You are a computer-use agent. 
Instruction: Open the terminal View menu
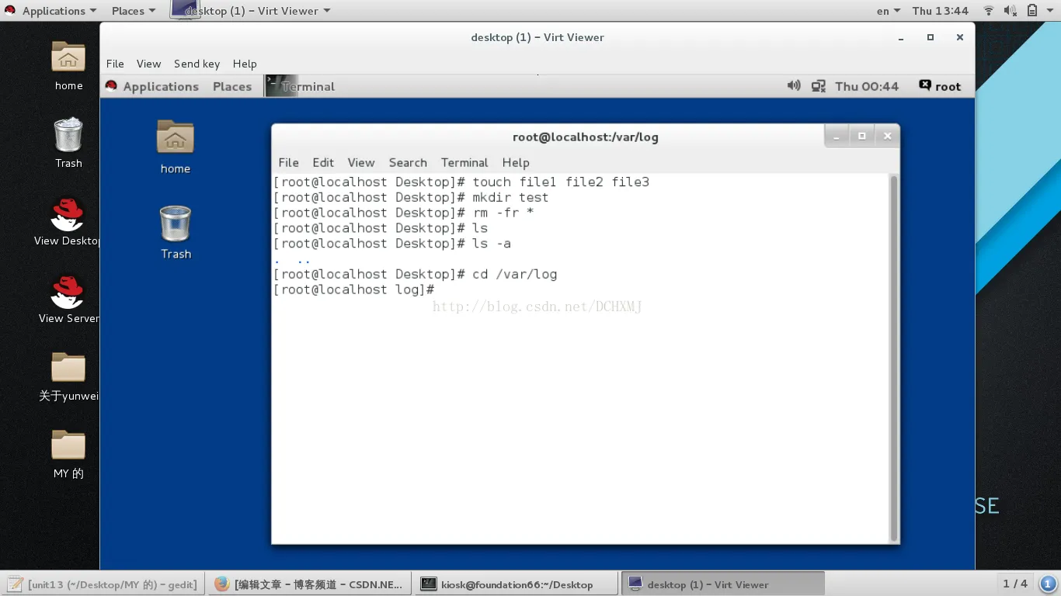click(361, 162)
